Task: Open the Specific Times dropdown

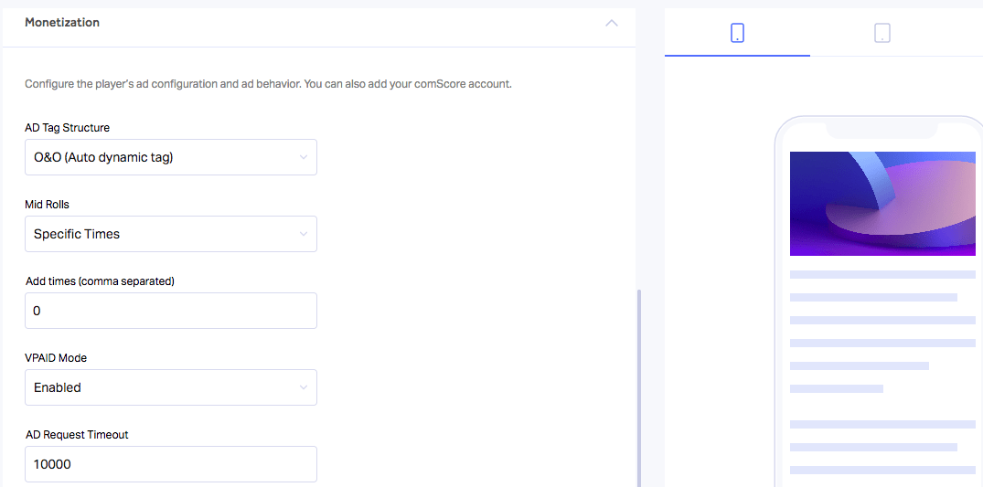Action: click(x=170, y=234)
